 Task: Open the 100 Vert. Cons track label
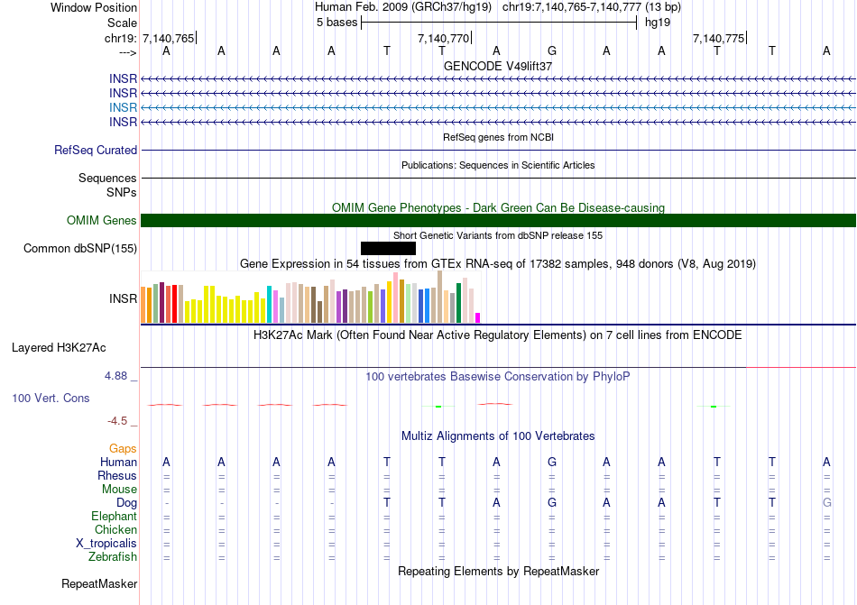pos(51,398)
